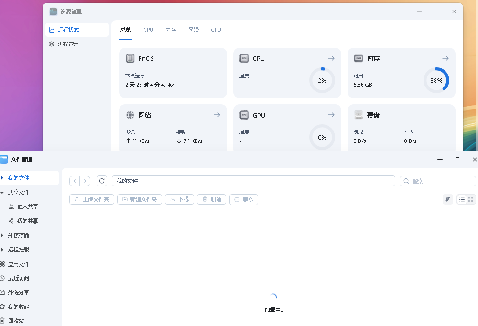Switch to list view
Screen dimensions: 478x326
click(x=462, y=199)
